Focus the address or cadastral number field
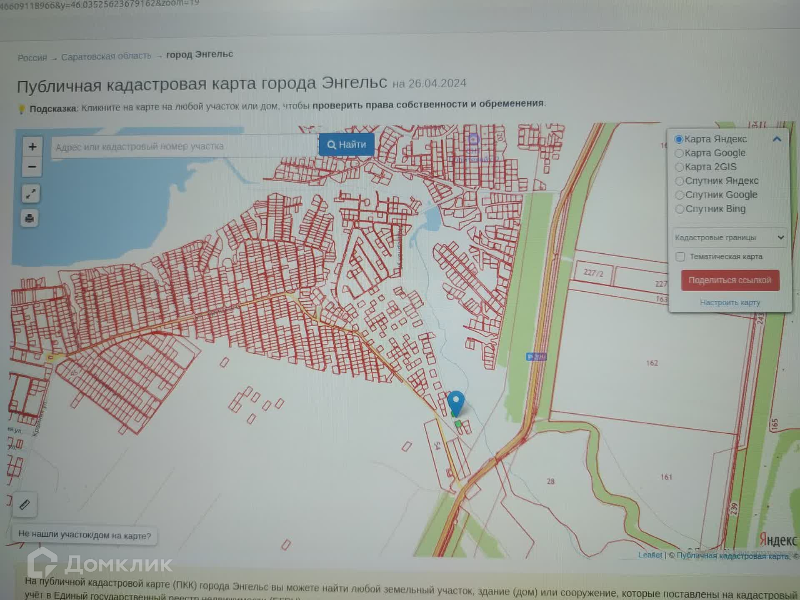 (183, 147)
